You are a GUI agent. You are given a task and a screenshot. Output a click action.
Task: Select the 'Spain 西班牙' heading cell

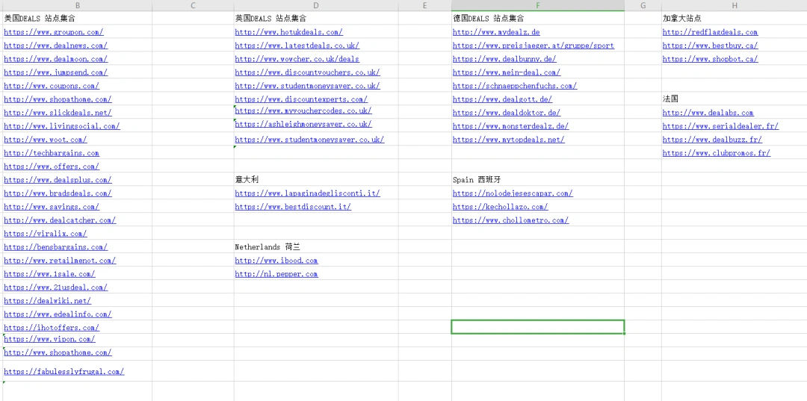pyautogui.click(x=478, y=180)
